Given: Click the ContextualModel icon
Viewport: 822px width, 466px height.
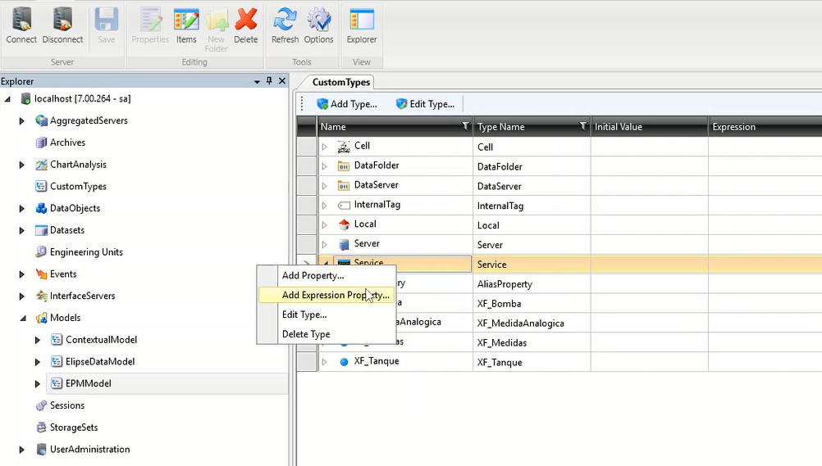Looking at the screenshot, I should (57, 340).
